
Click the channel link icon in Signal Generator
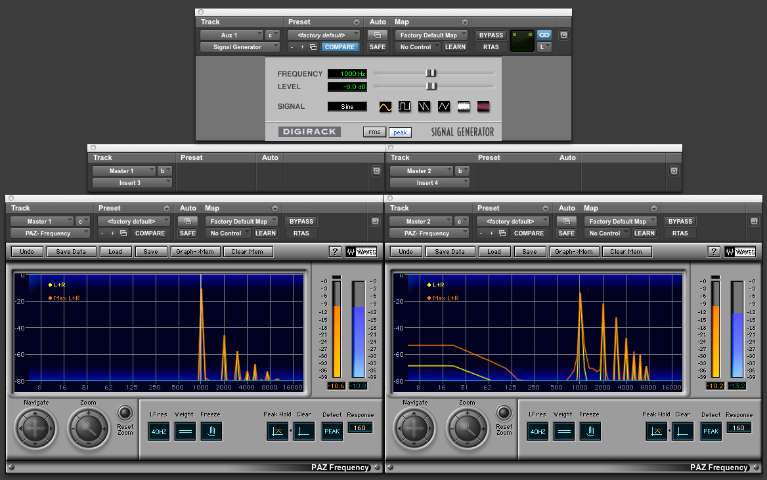pyautogui.click(x=544, y=35)
